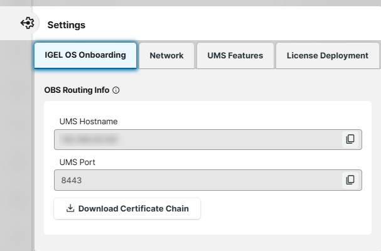Viewport: 381px width, 251px height.
Task: Click the Settings page heading
Action: coord(67,25)
